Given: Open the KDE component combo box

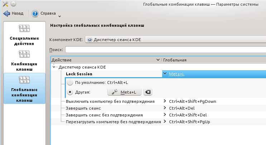Looking at the screenshot, I should point(175,40).
